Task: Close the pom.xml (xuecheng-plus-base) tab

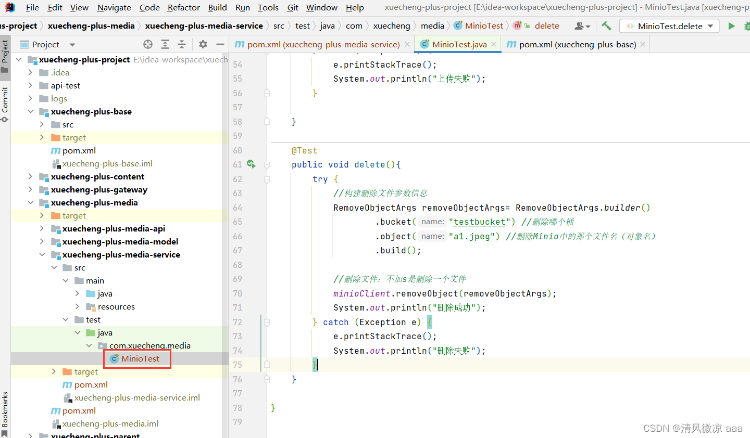Action: (643, 44)
